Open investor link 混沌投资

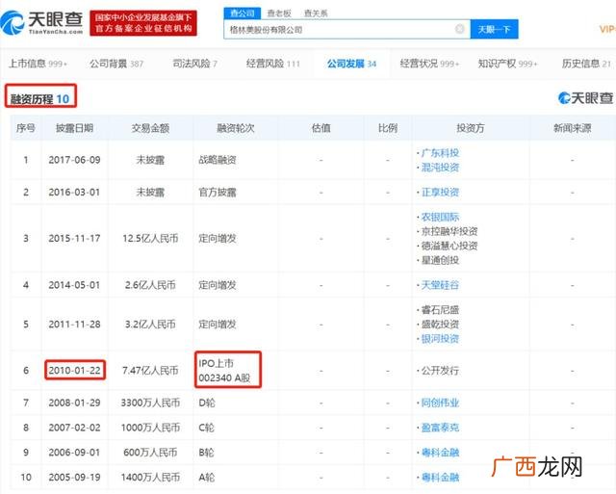tap(440, 168)
